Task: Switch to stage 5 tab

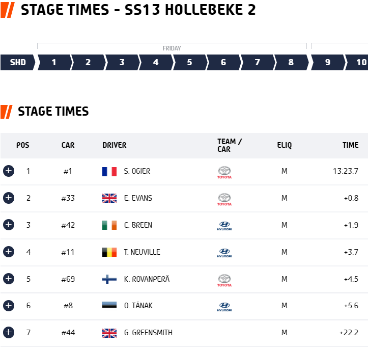Action: coord(190,63)
